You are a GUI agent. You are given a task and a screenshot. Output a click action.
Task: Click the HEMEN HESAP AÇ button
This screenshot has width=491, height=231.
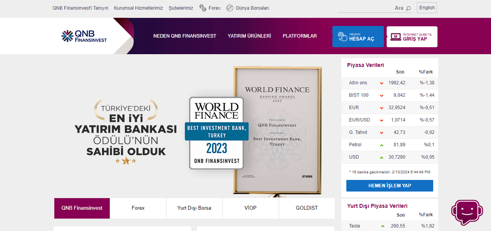[358, 37]
